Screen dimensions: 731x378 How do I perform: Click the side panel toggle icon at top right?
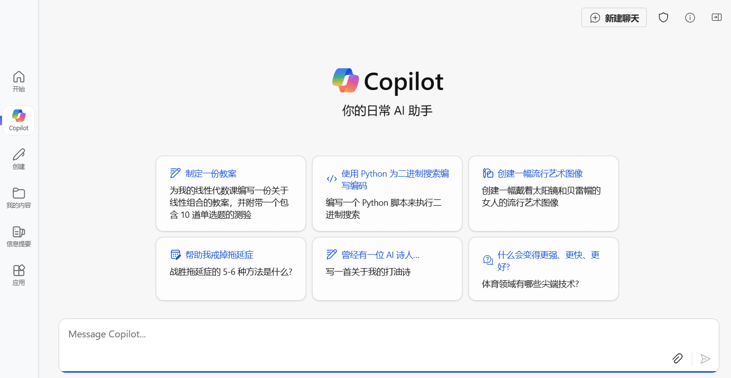pos(716,17)
